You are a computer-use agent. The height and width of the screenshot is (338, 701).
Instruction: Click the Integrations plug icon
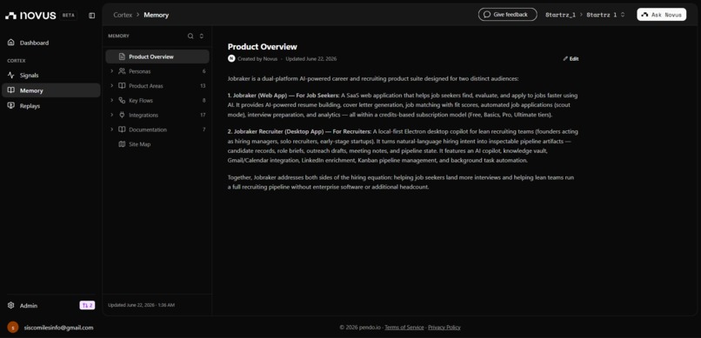122,116
